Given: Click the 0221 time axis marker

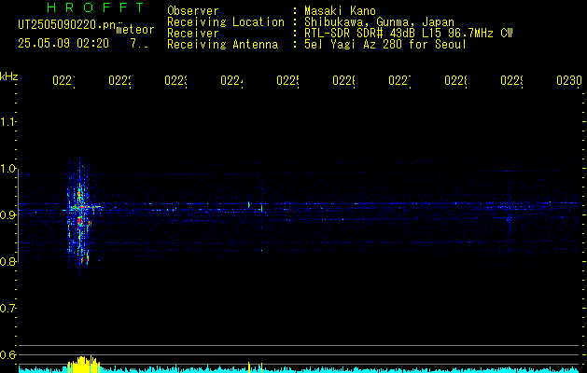Looking at the screenshot, I should (x=63, y=80).
